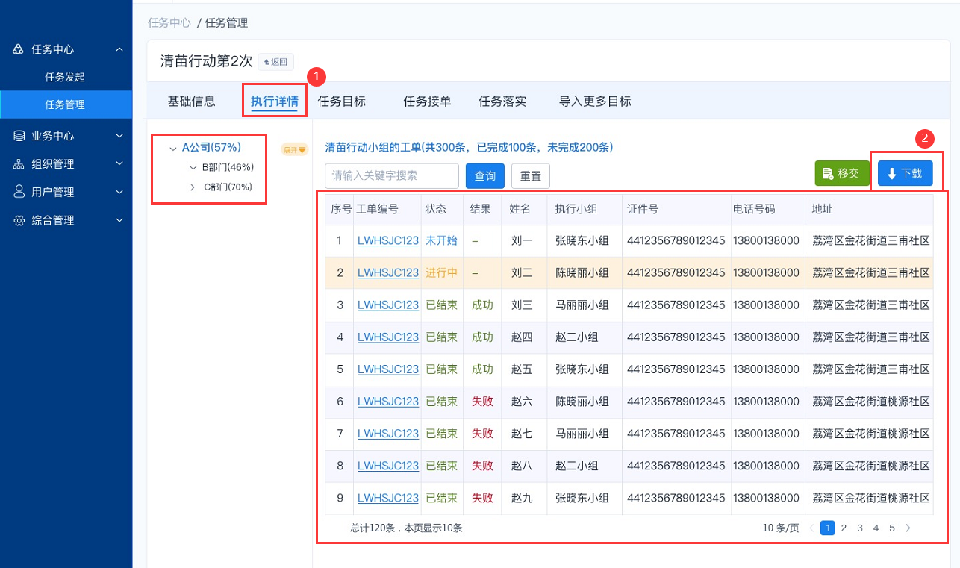The width and height of the screenshot is (960, 568).
Task: Go to page 4
Action: point(876,528)
